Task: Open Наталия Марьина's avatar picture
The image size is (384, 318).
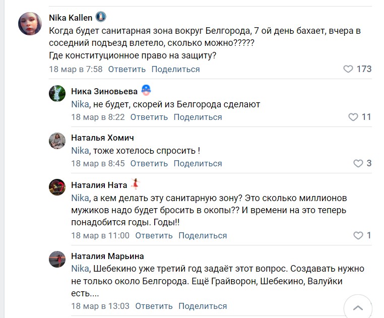Action: (57, 259)
